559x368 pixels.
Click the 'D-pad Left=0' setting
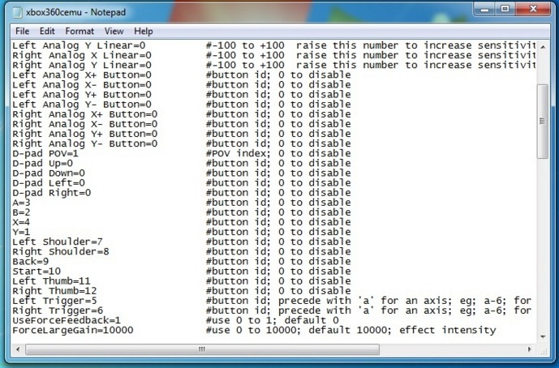(49, 183)
